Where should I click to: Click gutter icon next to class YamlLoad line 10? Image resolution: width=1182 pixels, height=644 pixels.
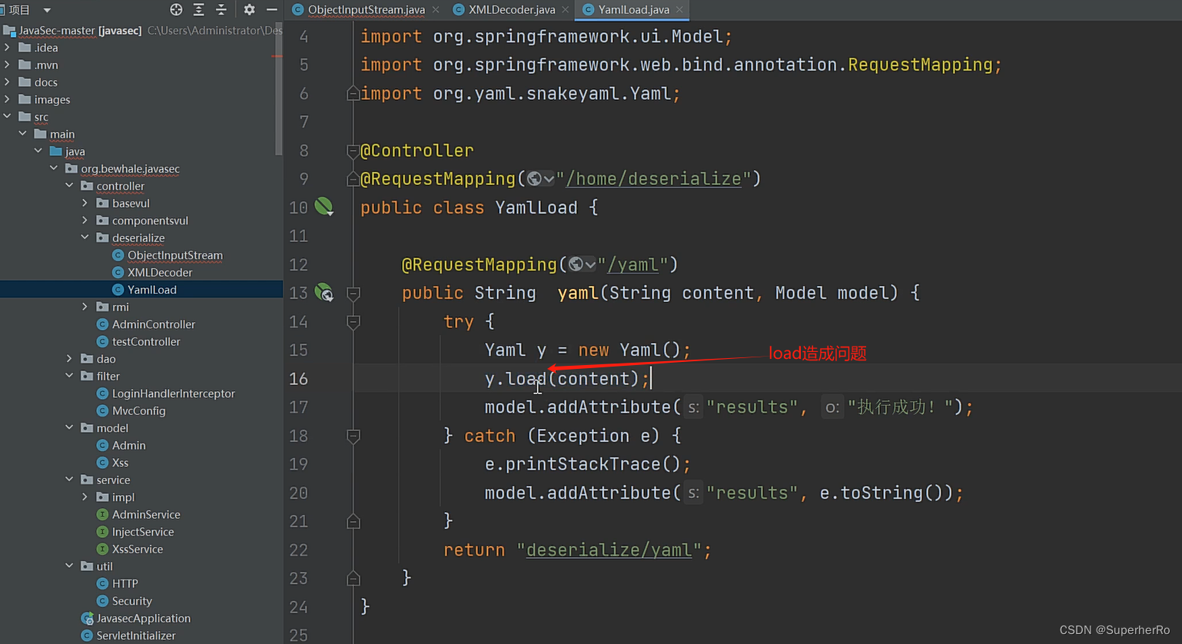click(324, 206)
